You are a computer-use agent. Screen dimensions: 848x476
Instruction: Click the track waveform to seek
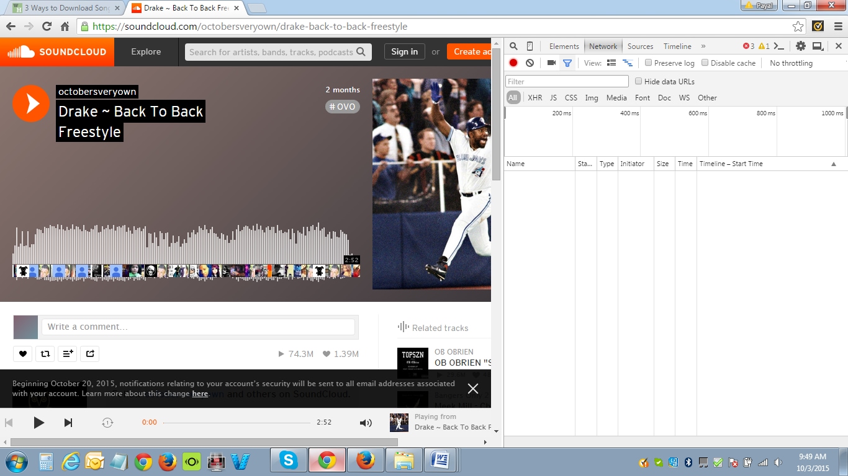click(186, 251)
